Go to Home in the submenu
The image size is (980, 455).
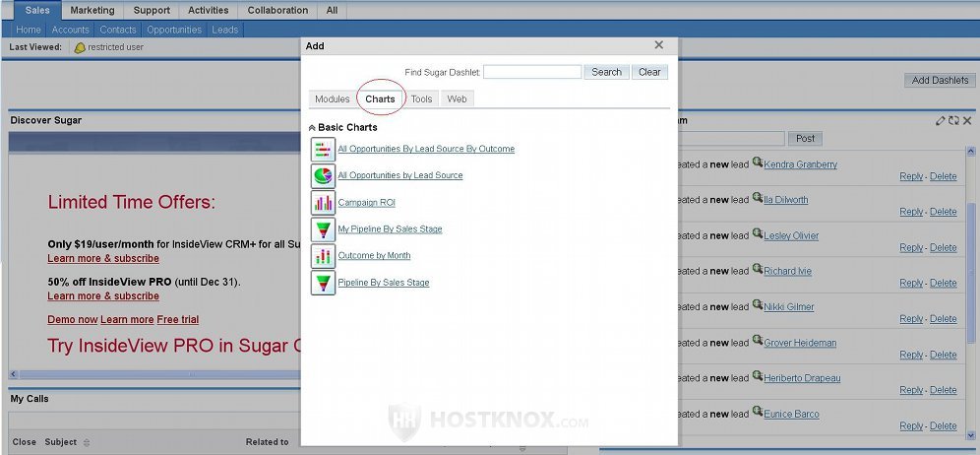pos(29,30)
